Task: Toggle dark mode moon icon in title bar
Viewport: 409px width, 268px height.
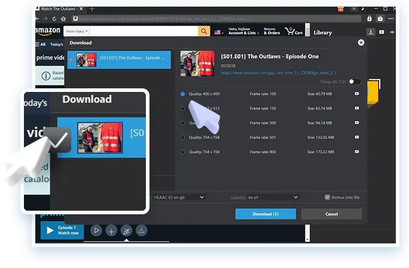Action: pos(362,9)
